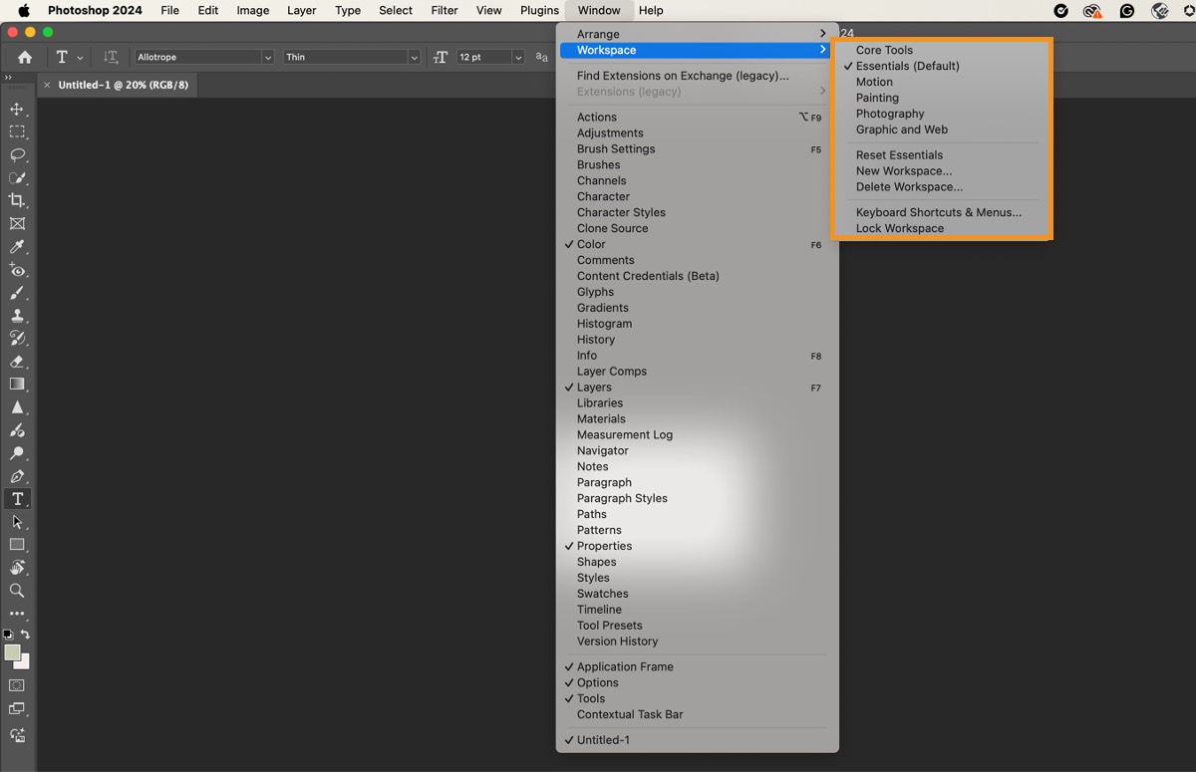Image resolution: width=1196 pixels, height=772 pixels.
Task: Click the Home icon in the options bar
Action: [x=22, y=57]
